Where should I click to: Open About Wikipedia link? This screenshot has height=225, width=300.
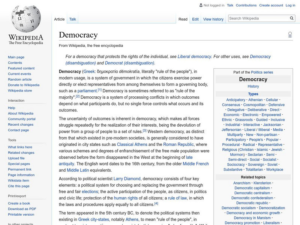(x=21, y=113)
